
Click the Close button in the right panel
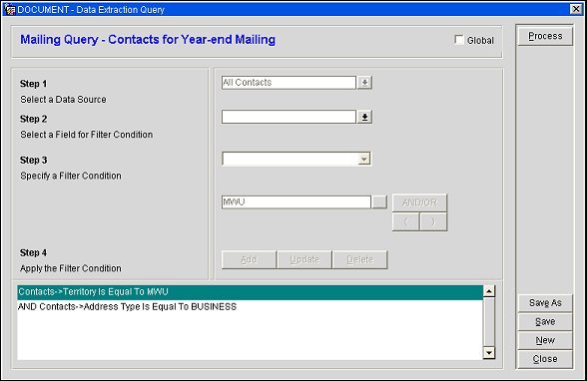point(545,359)
